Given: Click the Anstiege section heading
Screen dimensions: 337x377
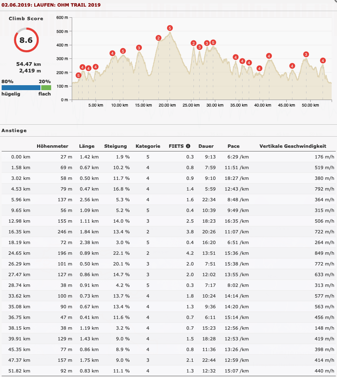Looking at the screenshot, I should 14,130.
